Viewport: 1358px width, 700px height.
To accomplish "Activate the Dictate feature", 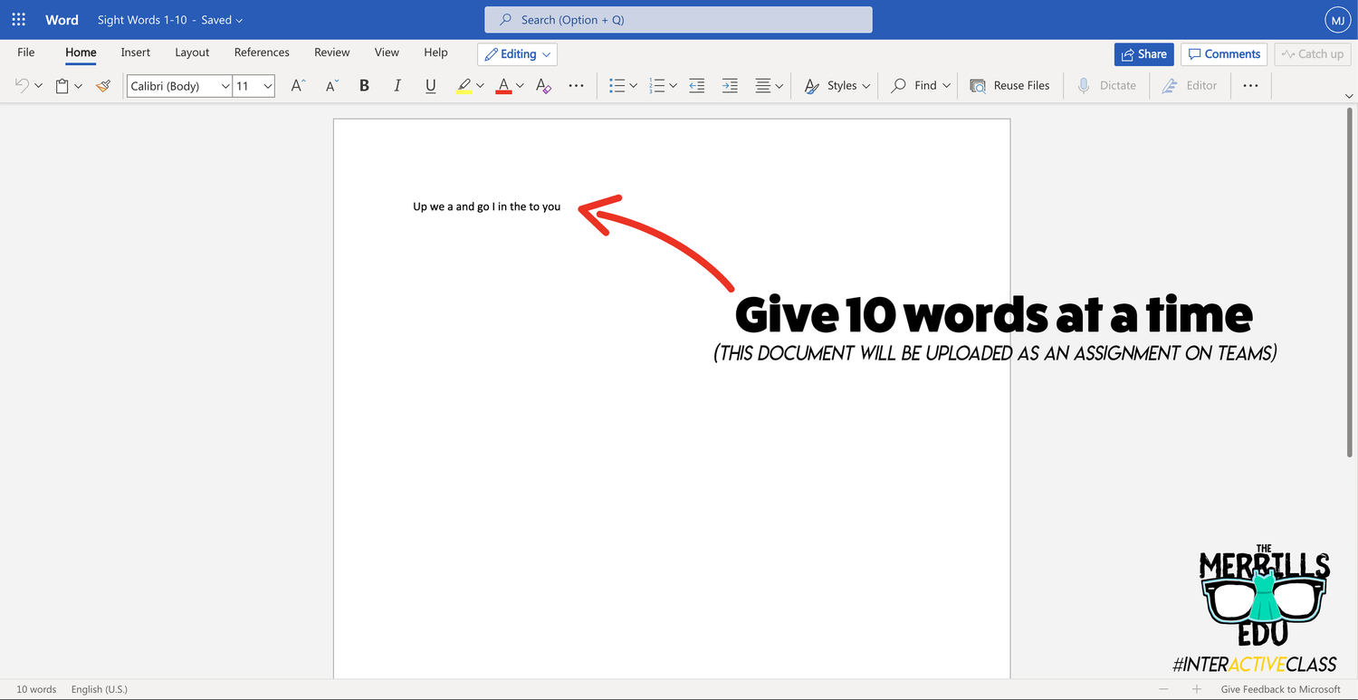I will click(1106, 85).
